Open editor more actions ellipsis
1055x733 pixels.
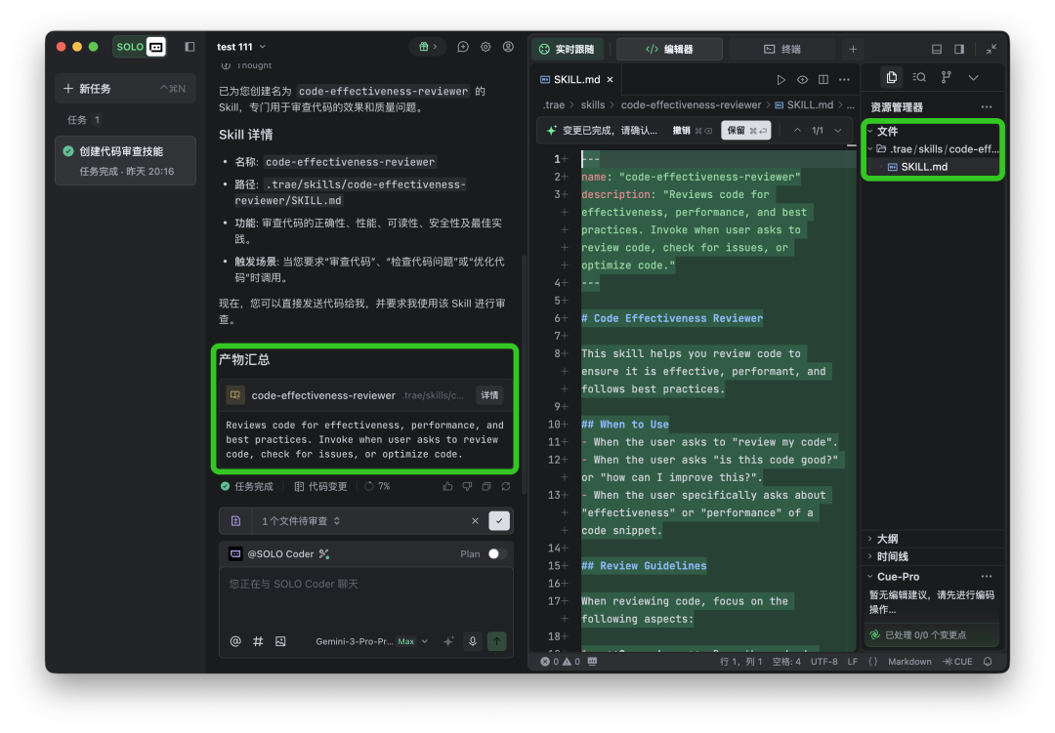(x=844, y=79)
